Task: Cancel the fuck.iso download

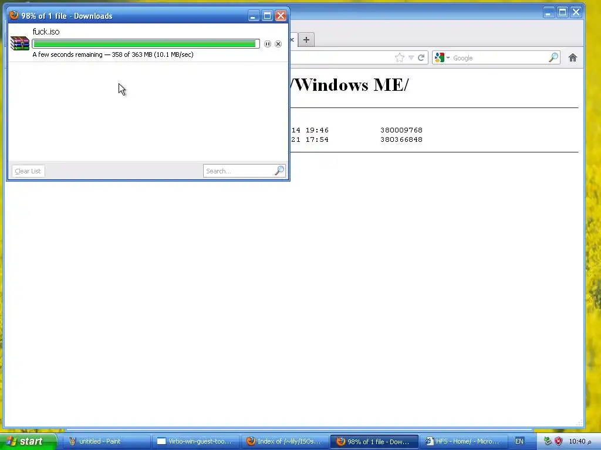Action: coord(278,44)
